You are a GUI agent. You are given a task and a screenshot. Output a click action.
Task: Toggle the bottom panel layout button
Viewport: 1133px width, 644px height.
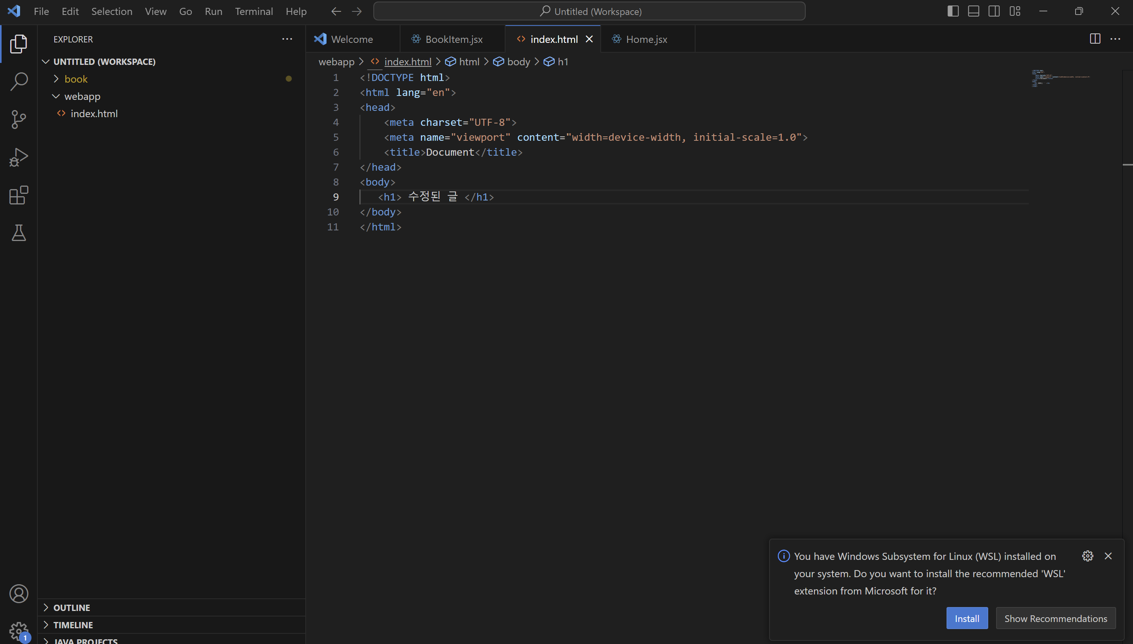pyautogui.click(x=973, y=11)
